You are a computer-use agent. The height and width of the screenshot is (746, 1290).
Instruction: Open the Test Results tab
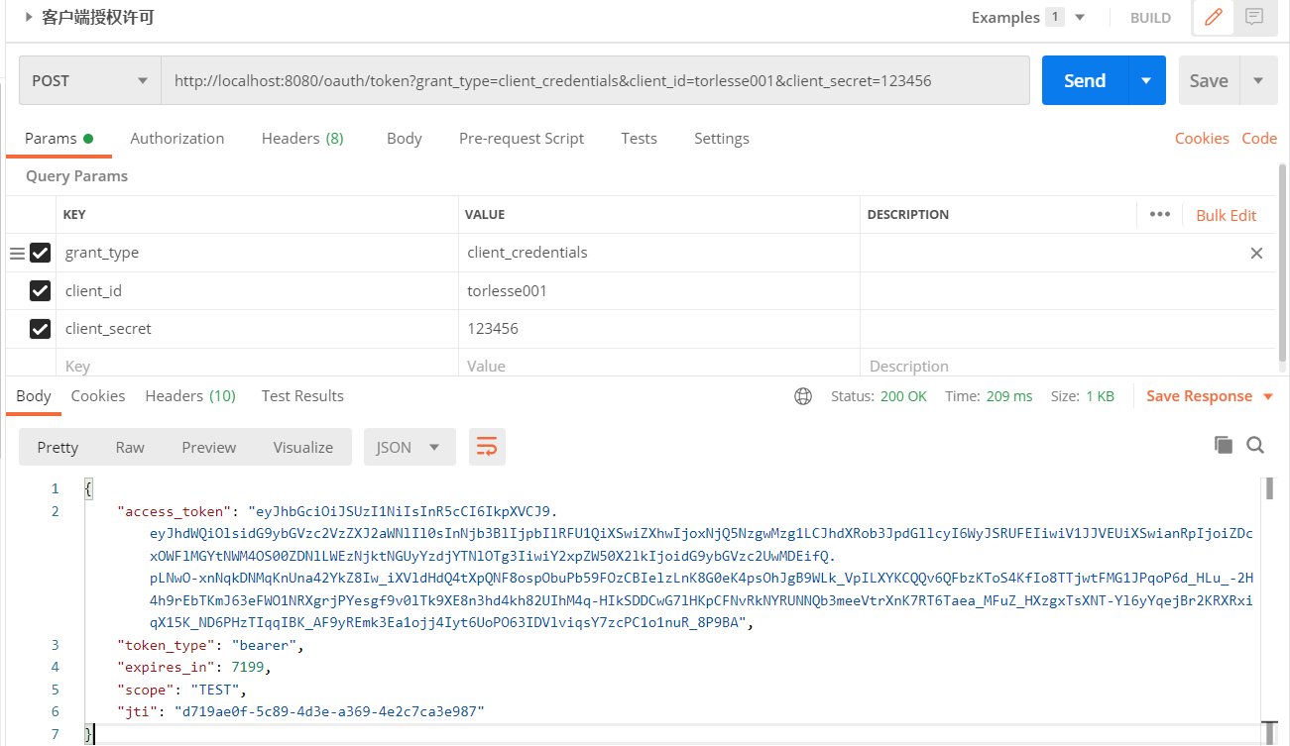(302, 396)
